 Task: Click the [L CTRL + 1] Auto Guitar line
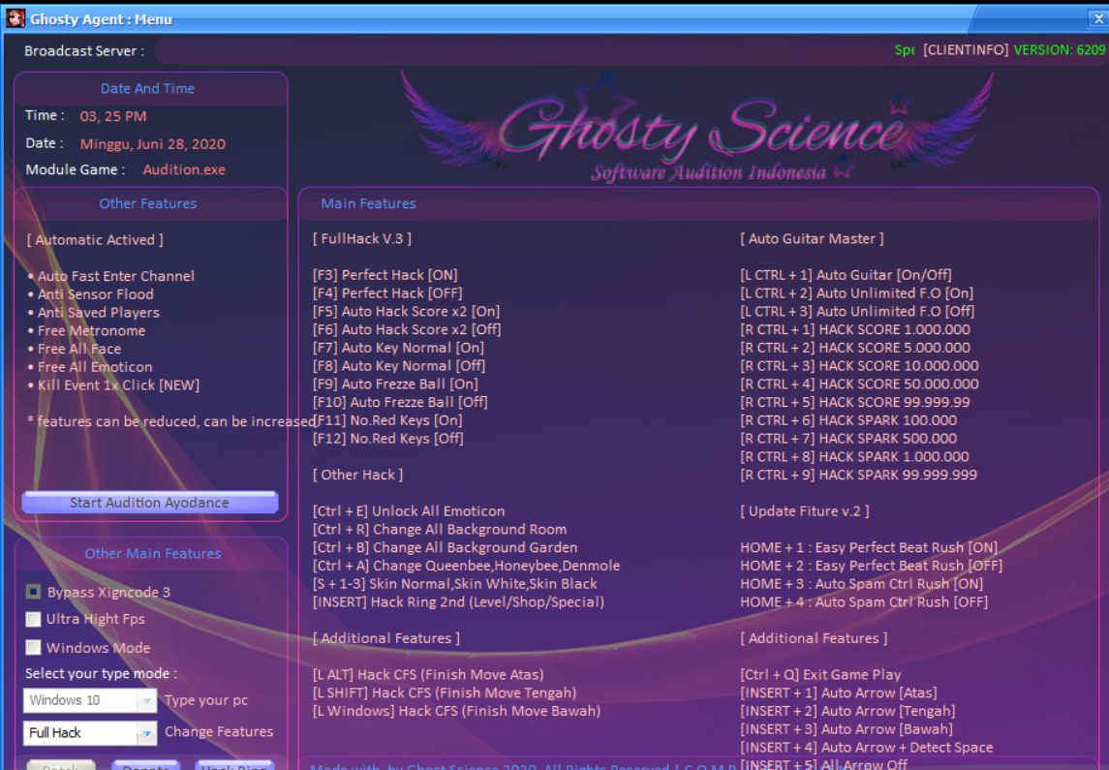tap(846, 275)
